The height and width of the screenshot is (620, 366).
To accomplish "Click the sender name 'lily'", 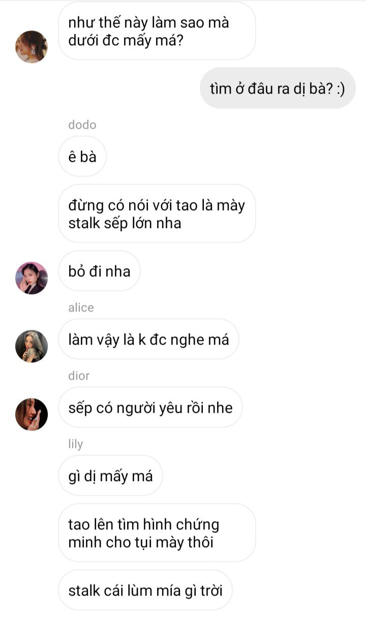I will coord(75,444).
